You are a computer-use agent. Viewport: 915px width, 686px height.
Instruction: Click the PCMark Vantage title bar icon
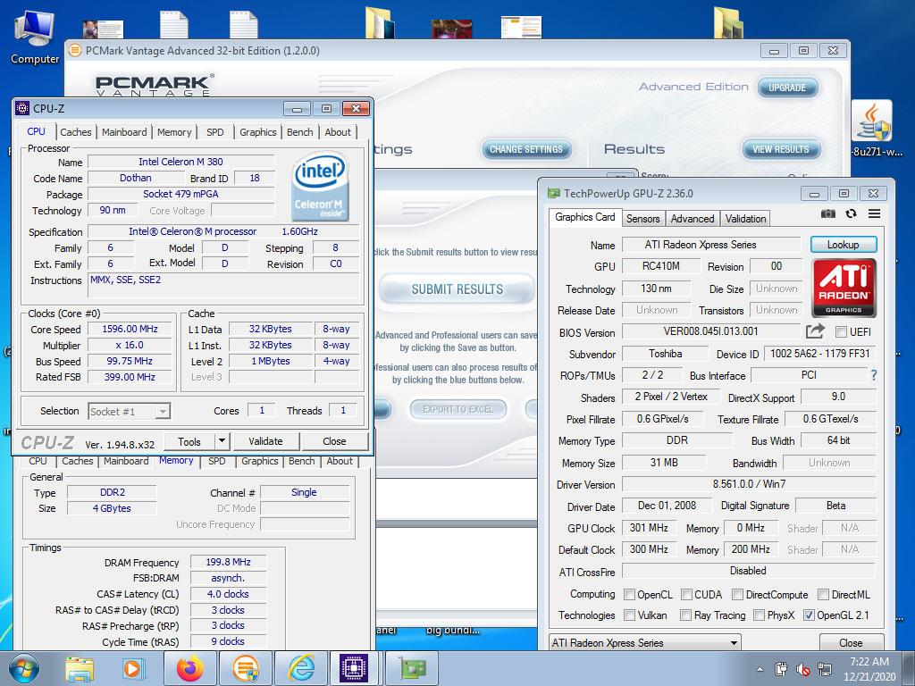coord(75,51)
